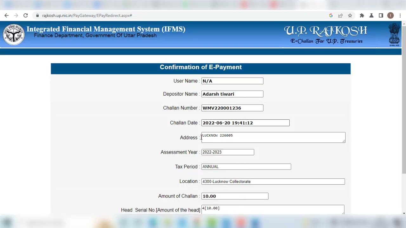Click the Amount of Challan field 10.00
The height and width of the screenshot is (228, 406).
pyautogui.click(x=235, y=196)
